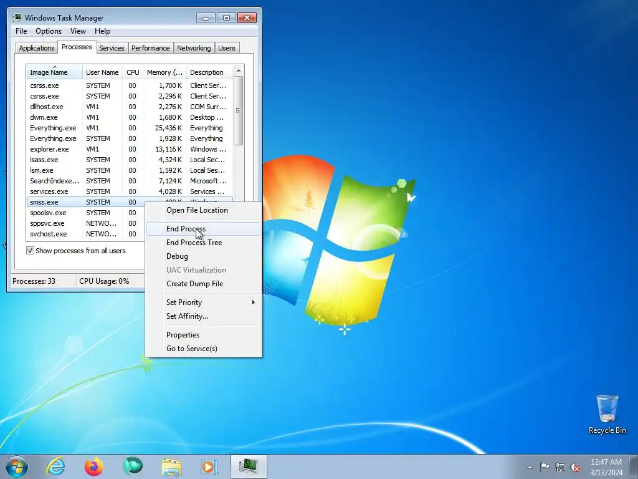The width and height of the screenshot is (638, 479).
Task: Click the Show Desktop strip
Action: tap(634, 467)
